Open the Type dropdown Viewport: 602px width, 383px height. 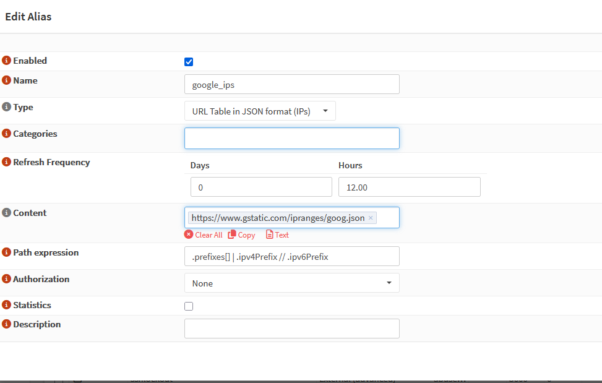pos(260,111)
